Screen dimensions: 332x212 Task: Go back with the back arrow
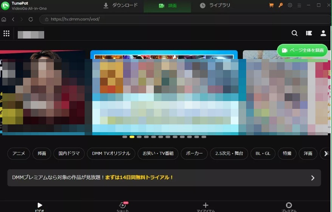point(13,19)
